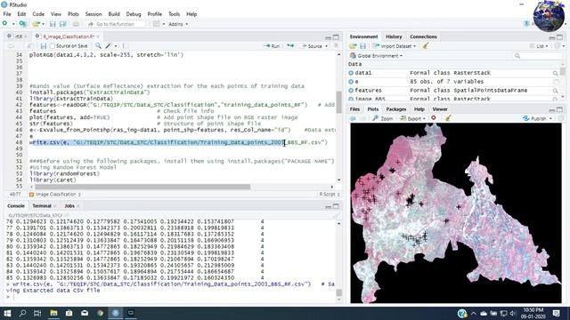Open the R Script file type dropdown
Image resolution: width=570 pixels, height=320 pixels.
(330, 195)
